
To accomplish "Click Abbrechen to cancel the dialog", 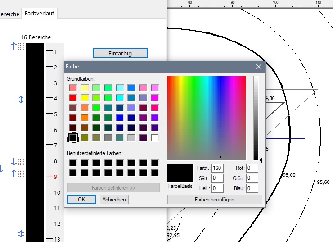I will 114,199.
